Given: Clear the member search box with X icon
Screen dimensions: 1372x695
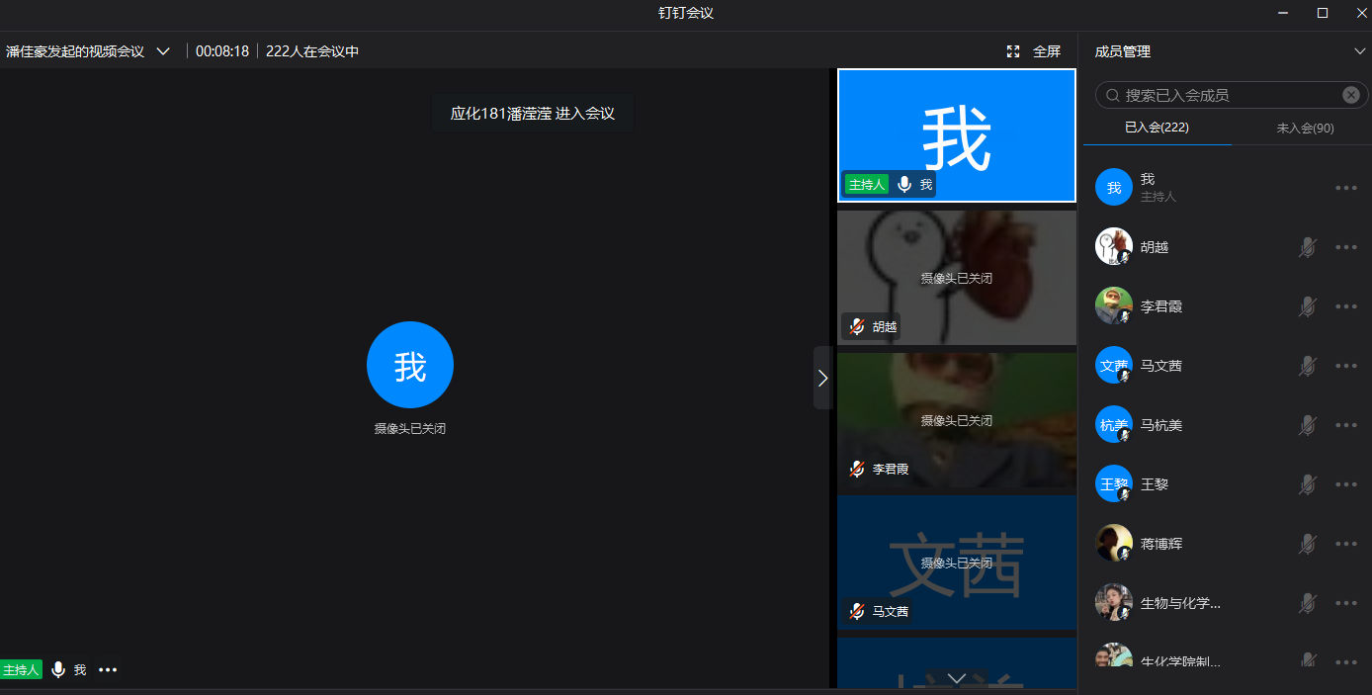Looking at the screenshot, I should click(1350, 95).
